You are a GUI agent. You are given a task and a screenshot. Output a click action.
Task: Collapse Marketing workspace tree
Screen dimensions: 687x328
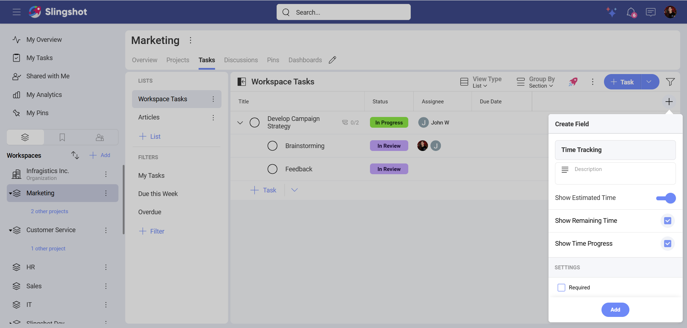[x=11, y=194]
